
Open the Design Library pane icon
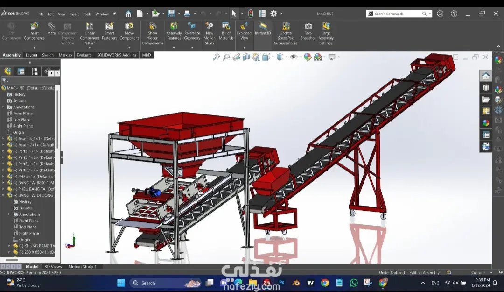[x=486, y=87]
